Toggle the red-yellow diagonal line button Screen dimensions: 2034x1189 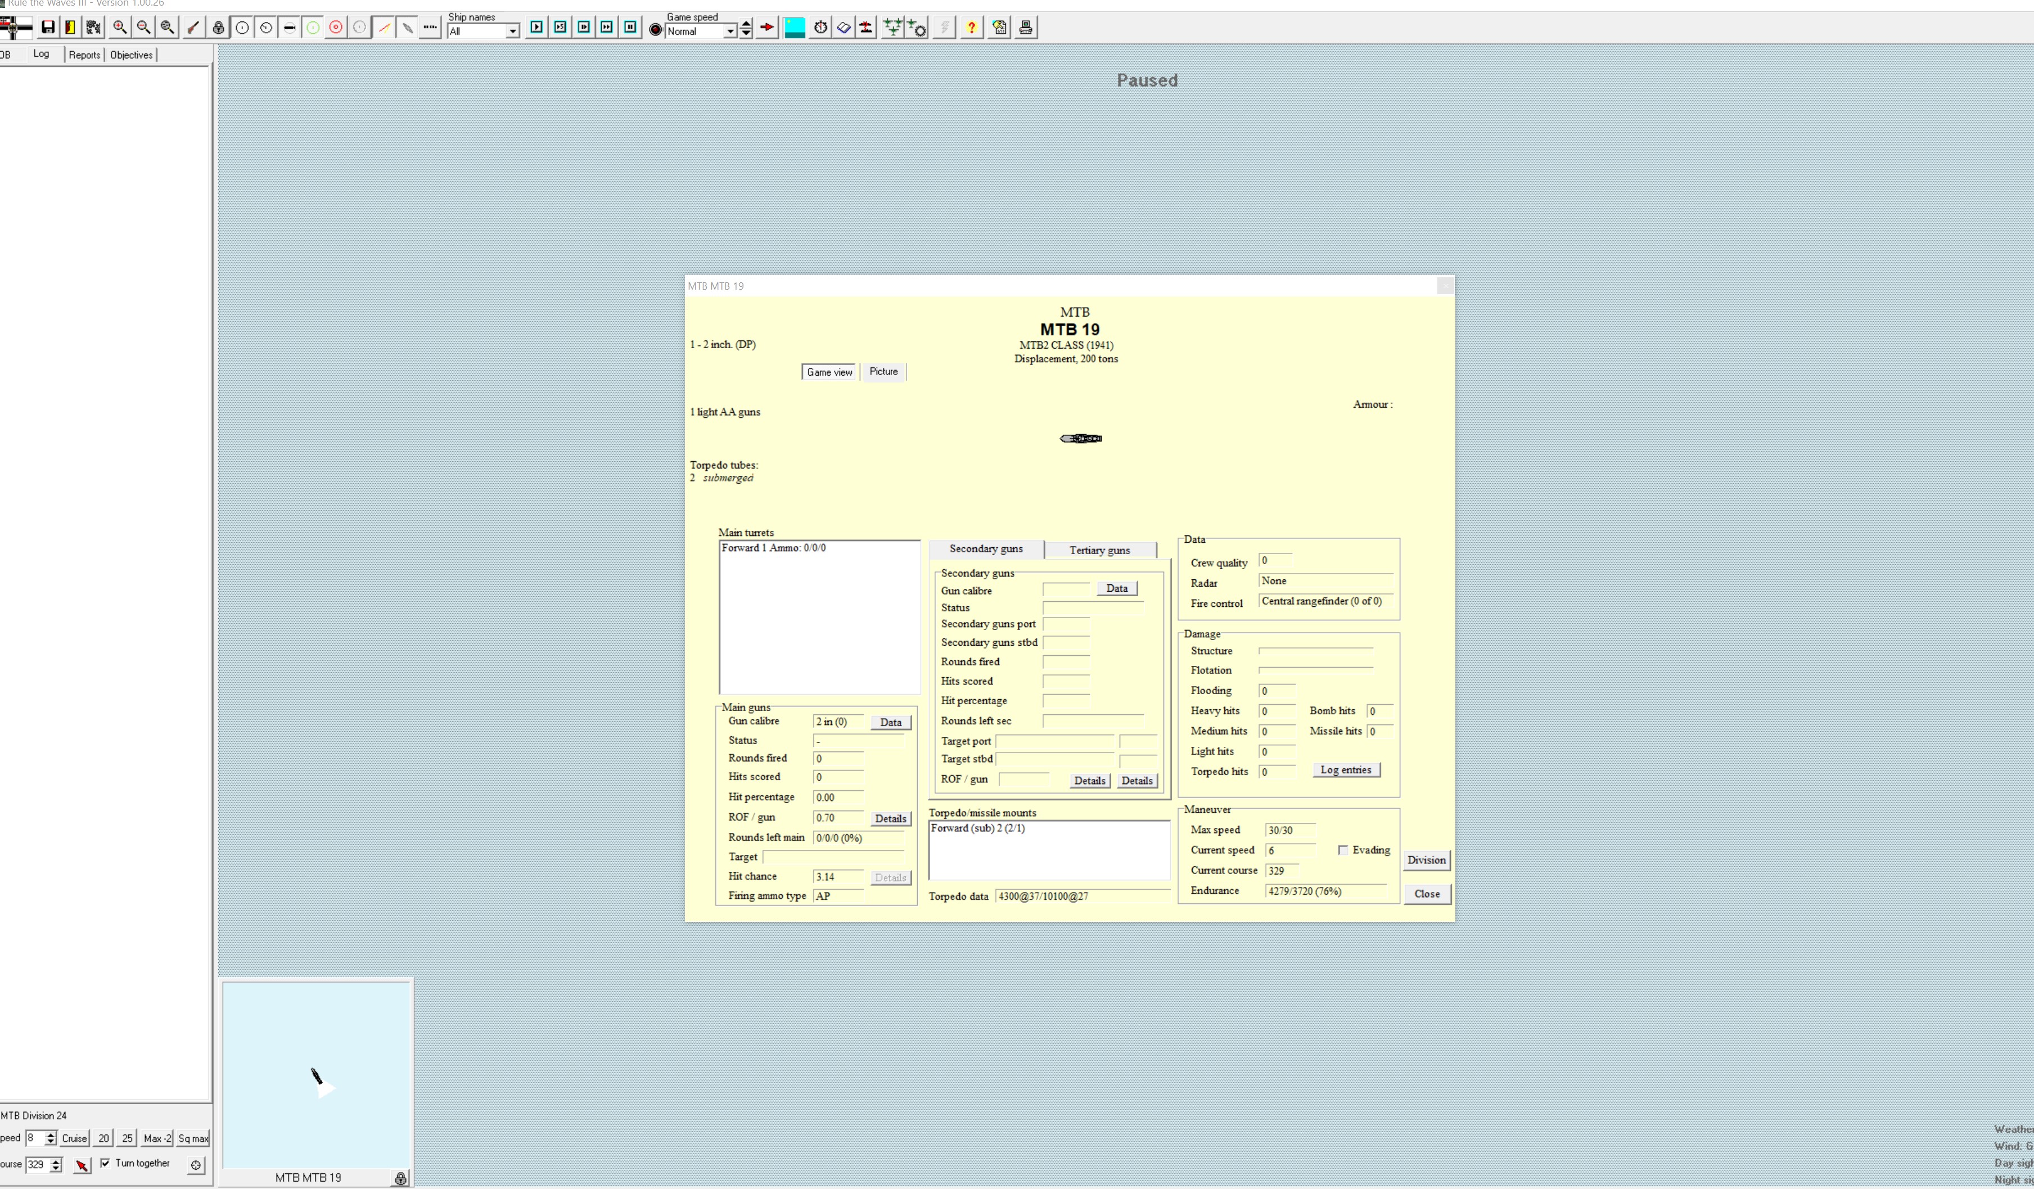coord(384,28)
